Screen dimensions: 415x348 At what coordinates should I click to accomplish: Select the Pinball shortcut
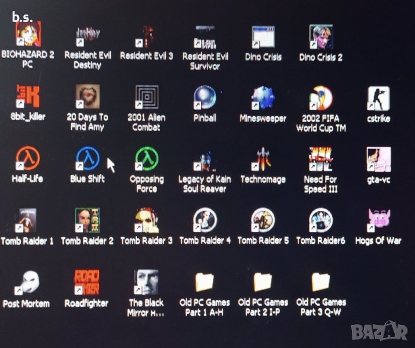pos(205,97)
